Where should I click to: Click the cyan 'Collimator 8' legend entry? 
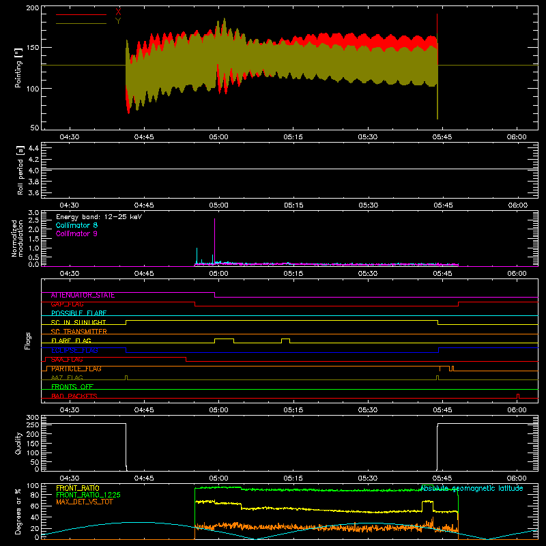click(76, 225)
